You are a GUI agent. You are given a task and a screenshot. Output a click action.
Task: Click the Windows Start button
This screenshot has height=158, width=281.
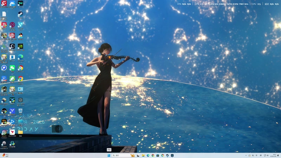click(x=109, y=155)
